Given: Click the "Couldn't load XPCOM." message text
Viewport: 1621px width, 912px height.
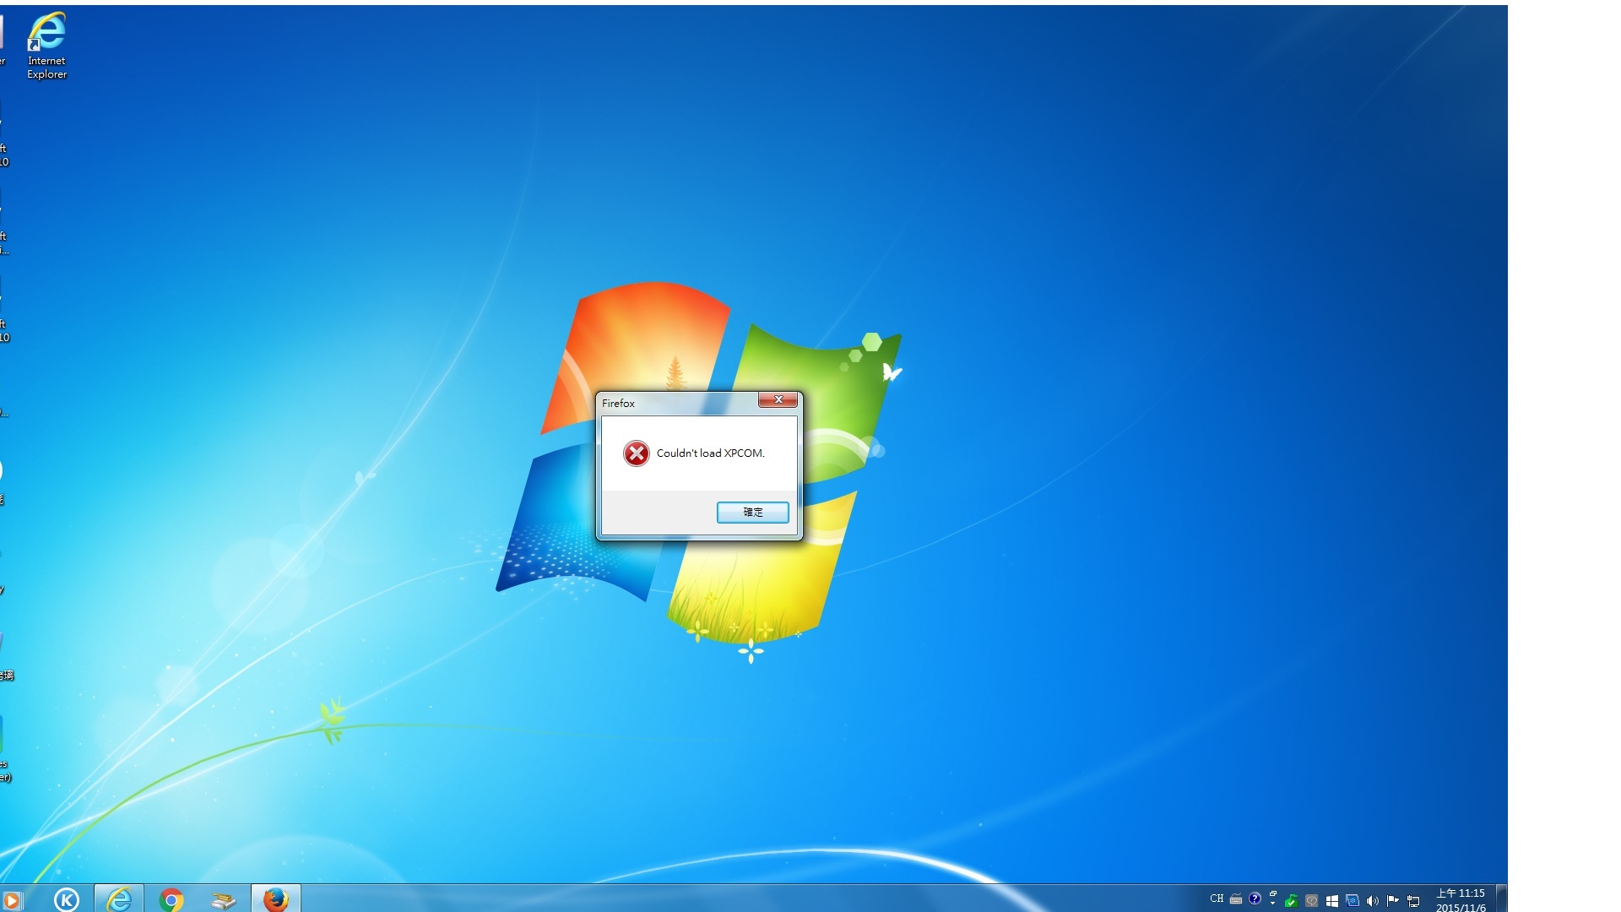Looking at the screenshot, I should (710, 453).
